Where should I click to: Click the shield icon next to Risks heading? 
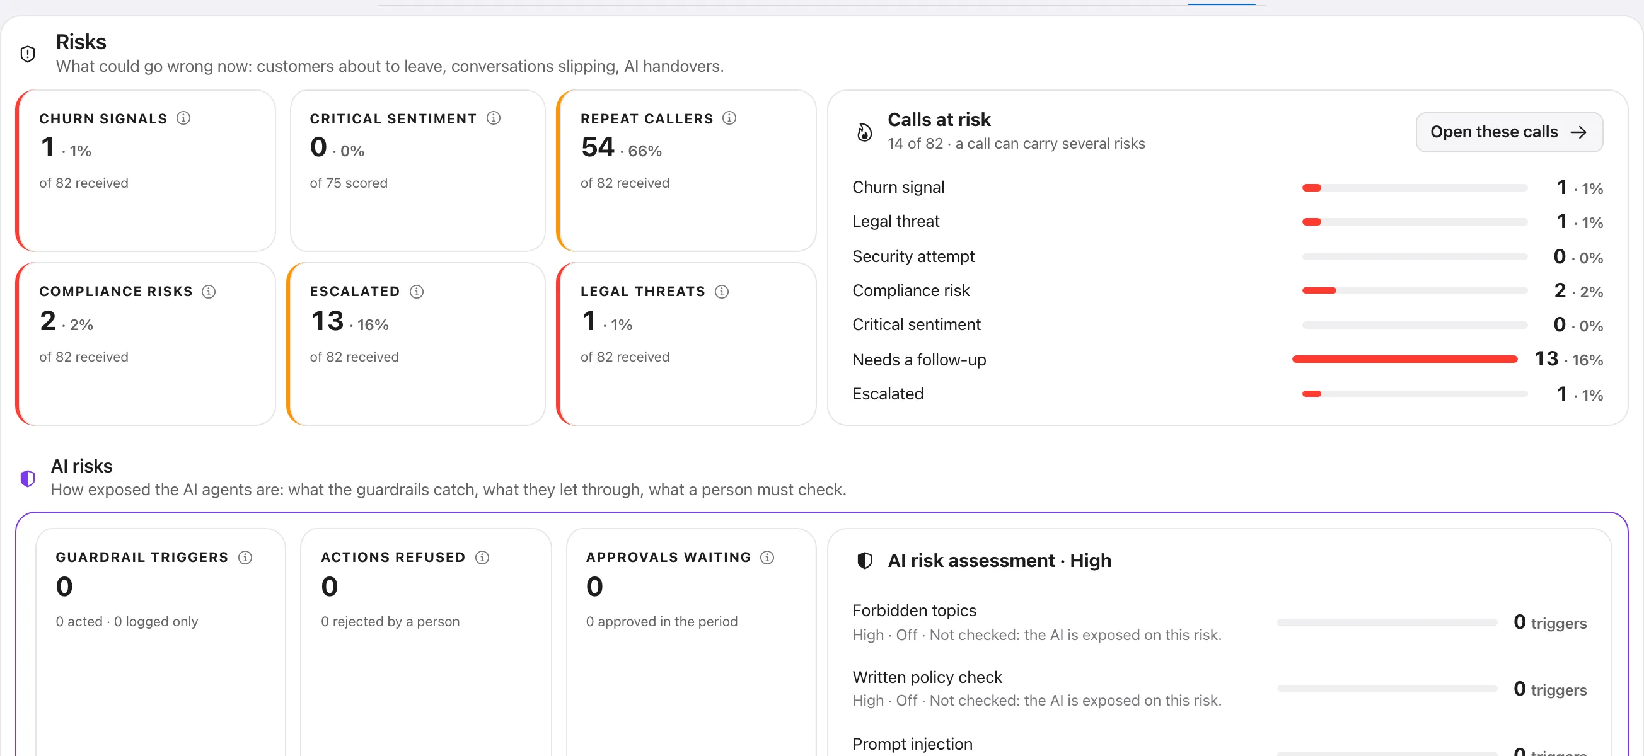(28, 54)
